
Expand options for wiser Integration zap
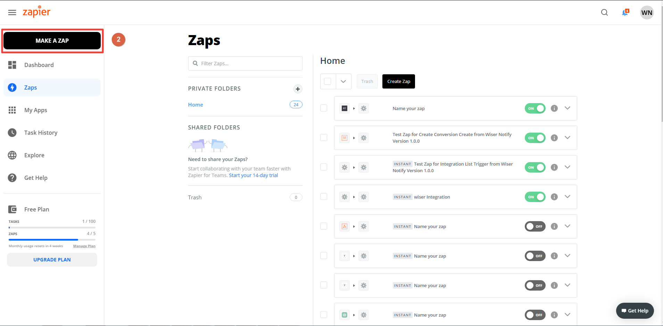(567, 197)
